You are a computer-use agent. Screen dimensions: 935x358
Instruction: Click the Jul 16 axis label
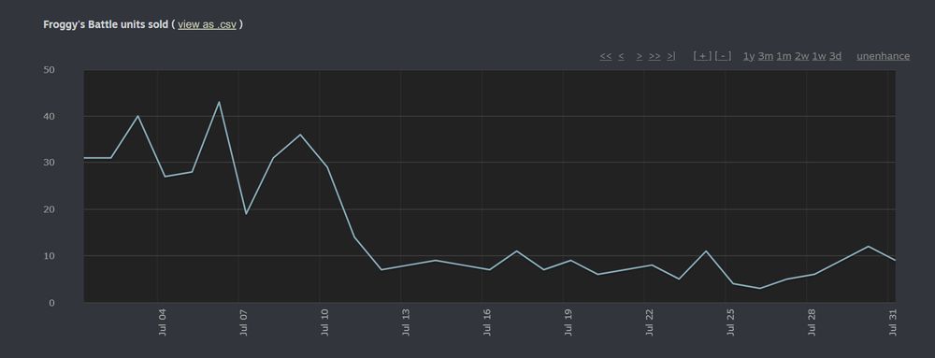pos(487,322)
